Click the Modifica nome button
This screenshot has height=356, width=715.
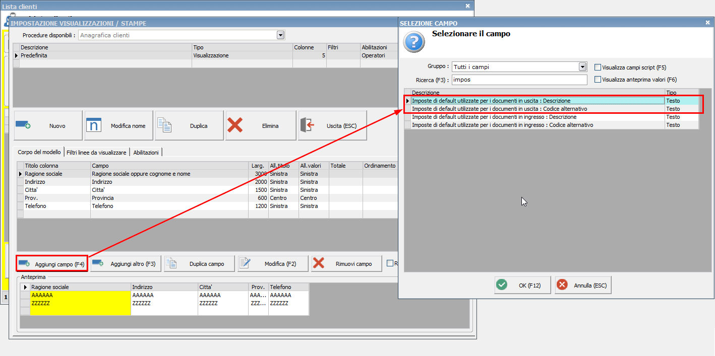point(118,125)
